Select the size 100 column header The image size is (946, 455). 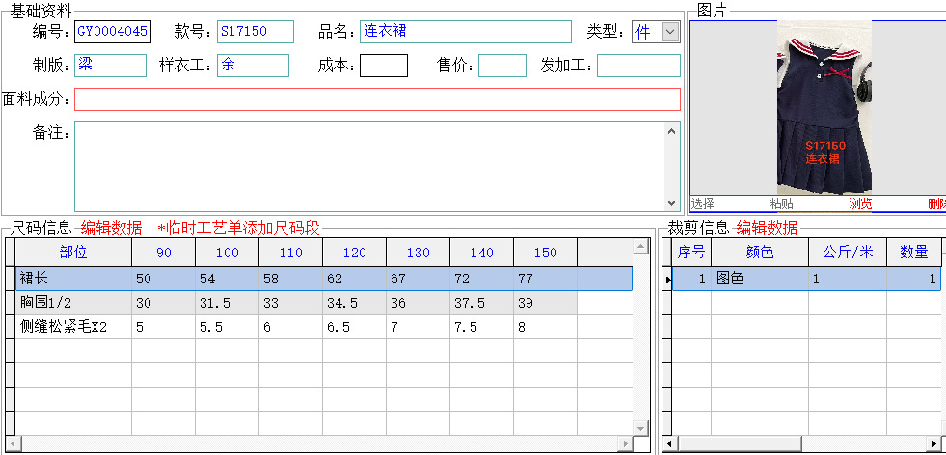point(227,253)
